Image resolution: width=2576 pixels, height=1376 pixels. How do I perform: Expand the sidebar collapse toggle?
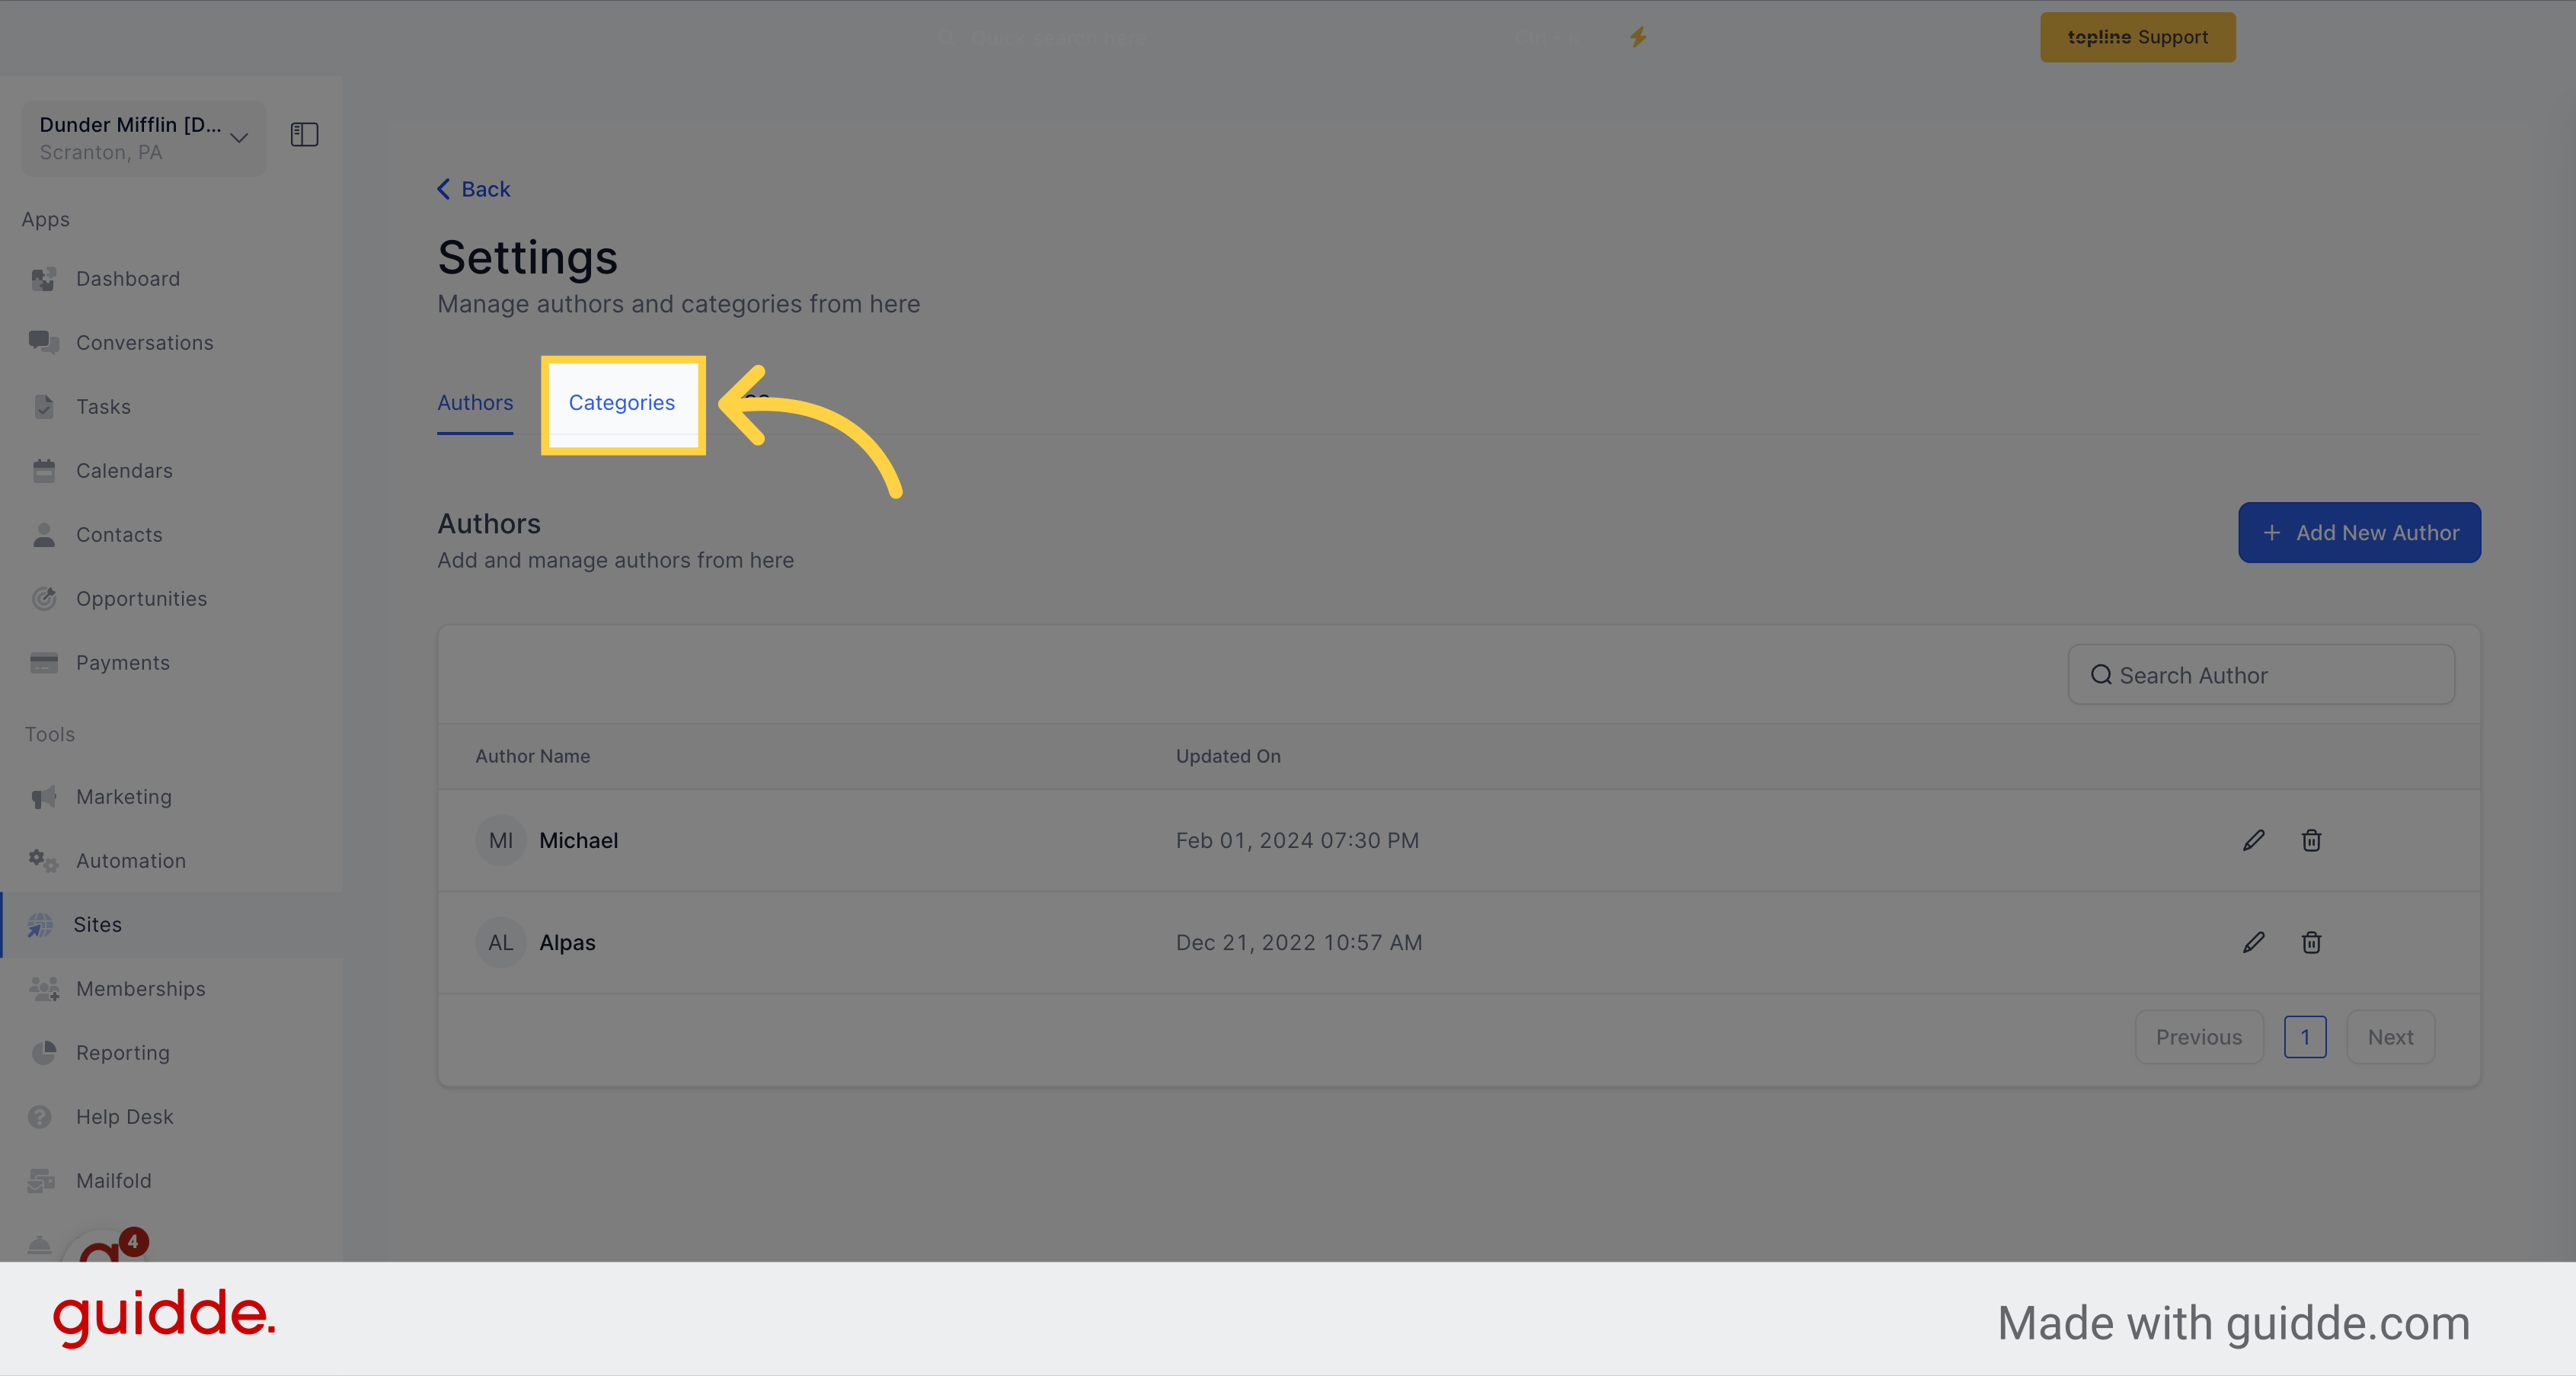[x=305, y=135]
